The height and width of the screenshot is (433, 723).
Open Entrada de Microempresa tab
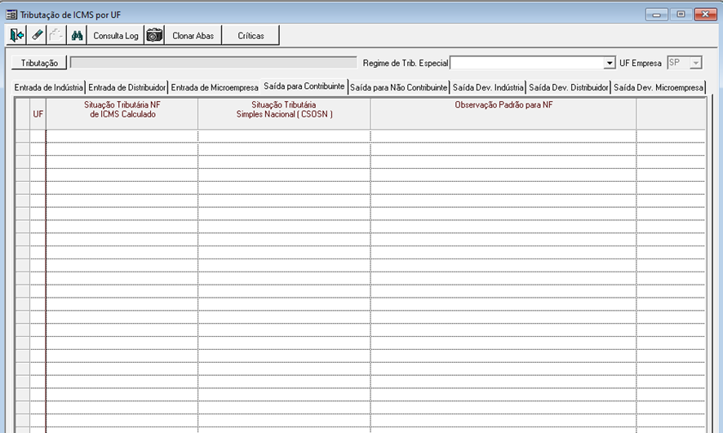coord(215,87)
